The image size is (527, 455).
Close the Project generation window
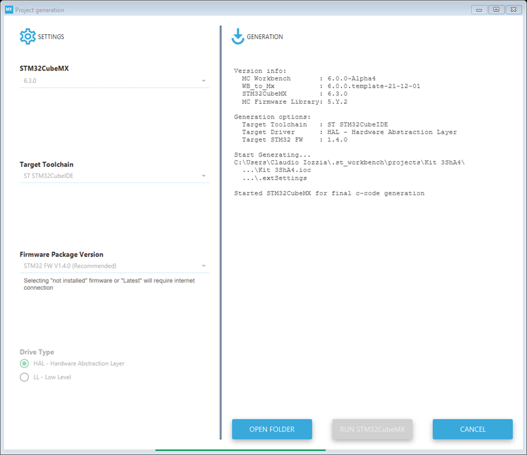513,10
